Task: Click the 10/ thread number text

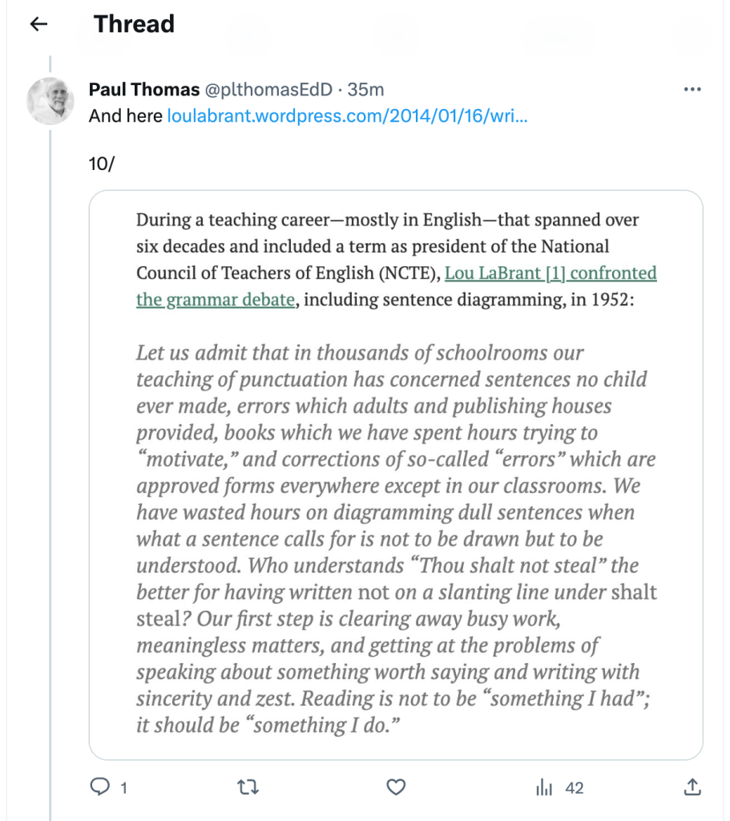Action: click(102, 164)
